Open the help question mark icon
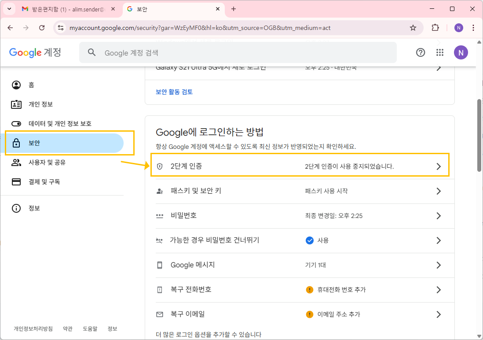Screen dimensions: 483x340 [x=420, y=52]
